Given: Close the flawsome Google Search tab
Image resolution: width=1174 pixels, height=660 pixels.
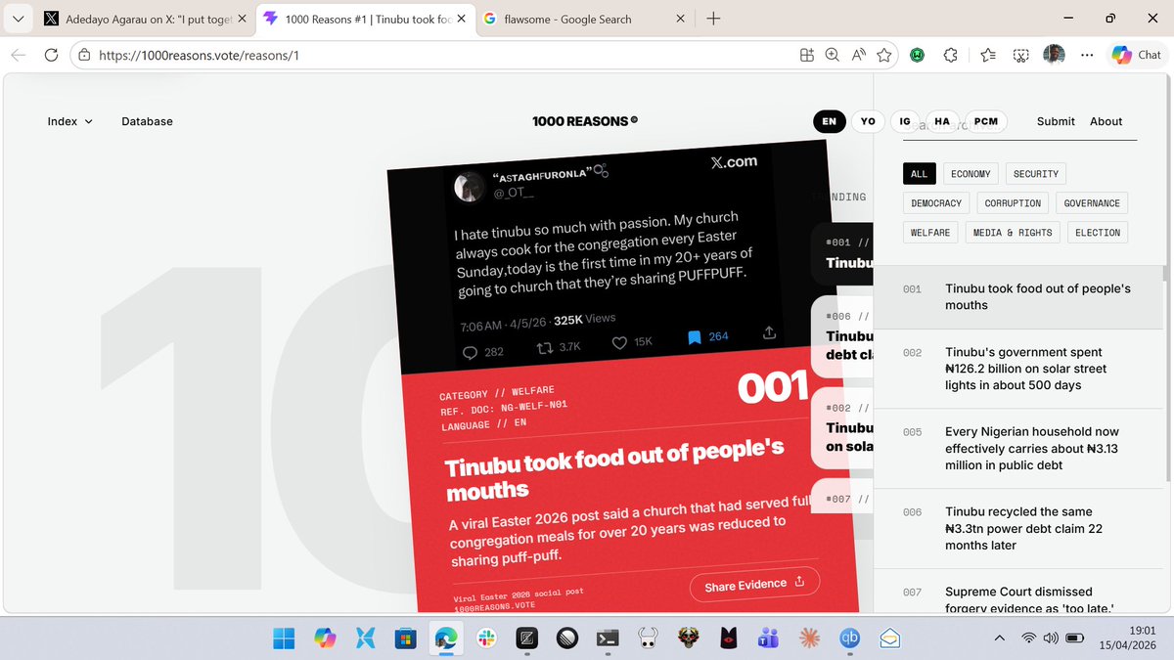Looking at the screenshot, I should point(679,19).
